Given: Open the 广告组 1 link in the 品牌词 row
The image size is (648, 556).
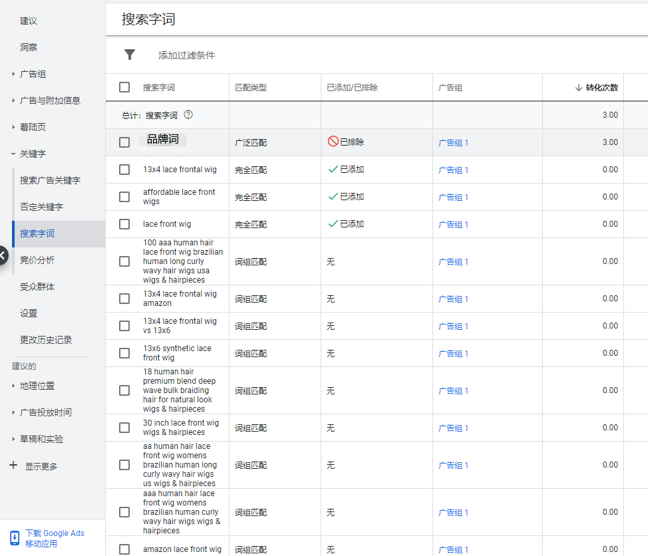Looking at the screenshot, I should tap(453, 142).
